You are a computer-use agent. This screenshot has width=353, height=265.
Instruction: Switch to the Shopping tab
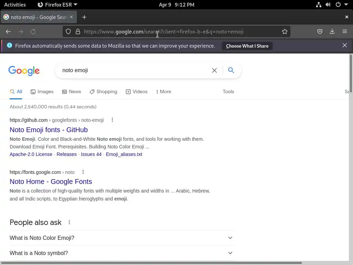point(103,92)
